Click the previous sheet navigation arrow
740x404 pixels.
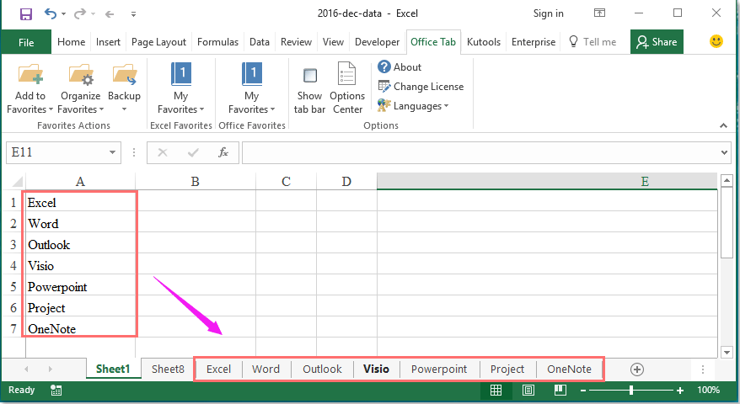point(26,369)
